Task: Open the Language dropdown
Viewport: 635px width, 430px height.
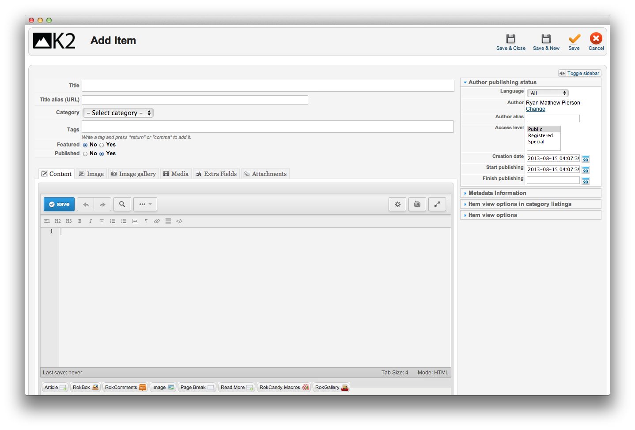Action: pyautogui.click(x=547, y=93)
